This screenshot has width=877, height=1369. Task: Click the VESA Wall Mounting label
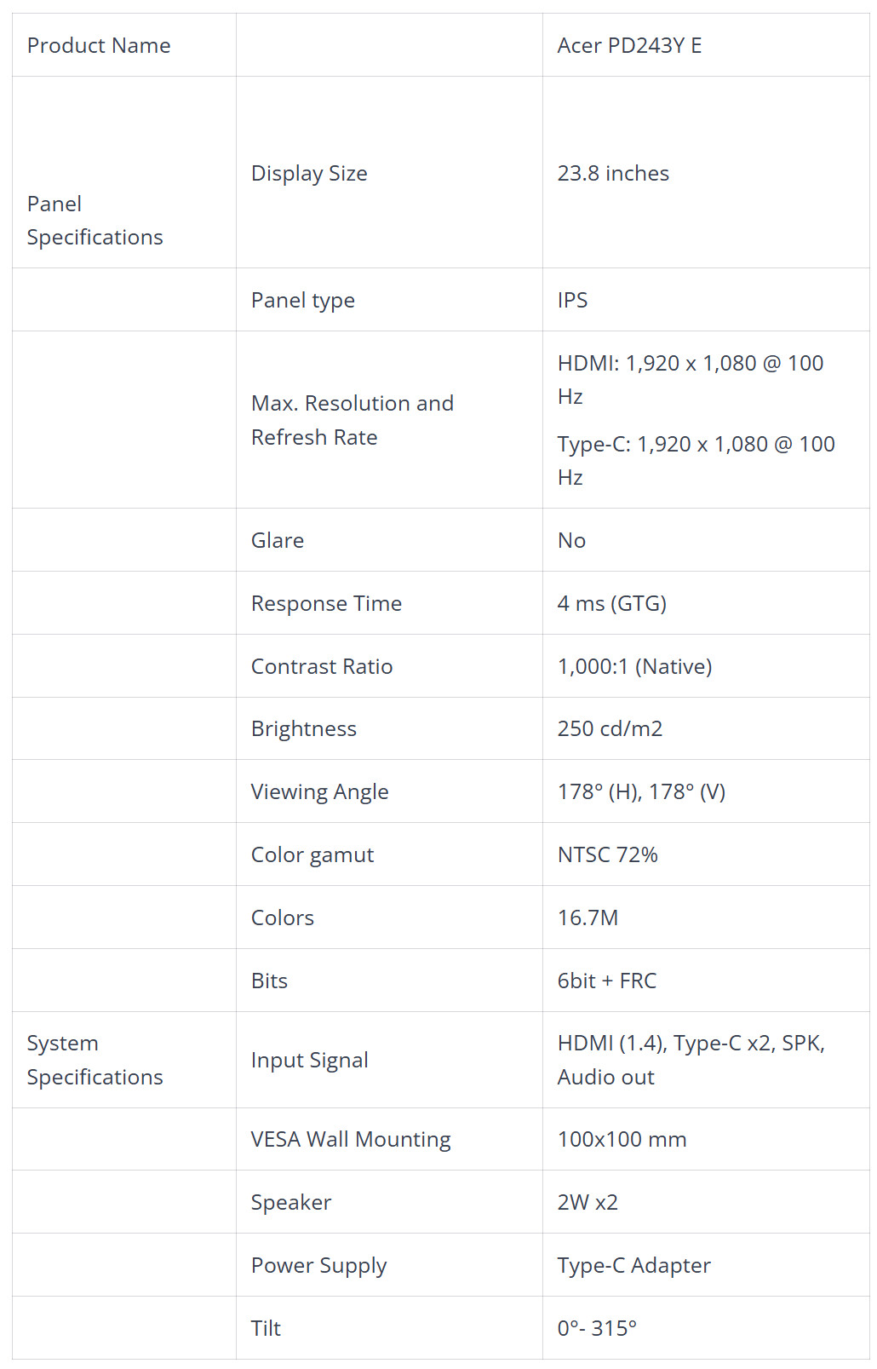(x=351, y=1140)
